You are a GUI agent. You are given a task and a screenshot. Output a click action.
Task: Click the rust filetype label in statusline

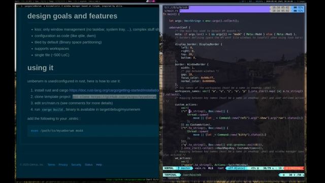tap(220, 168)
